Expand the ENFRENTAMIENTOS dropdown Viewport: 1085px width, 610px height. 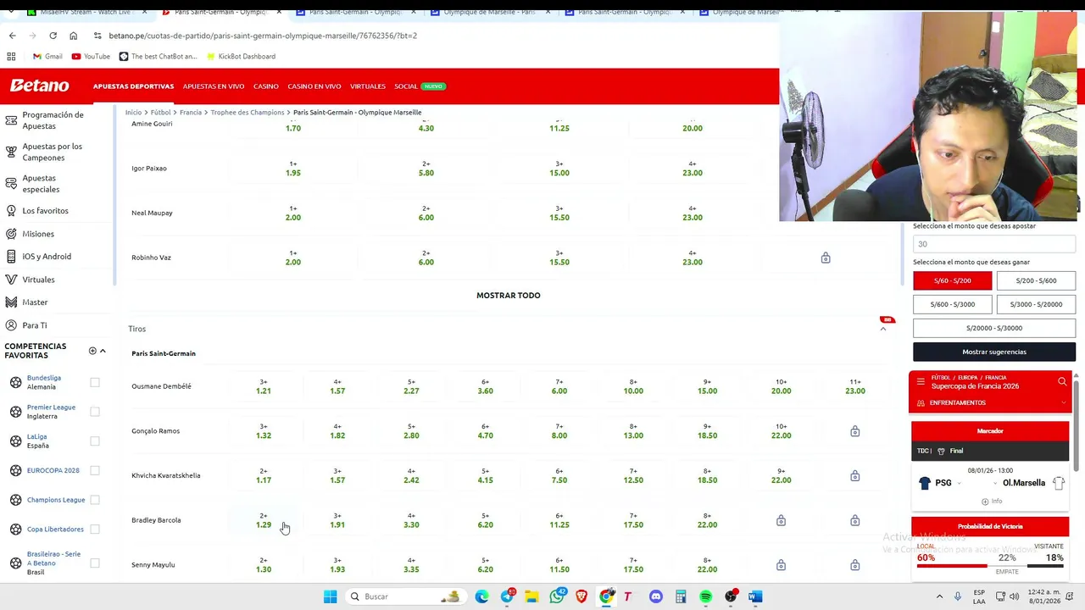tap(990, 402)
